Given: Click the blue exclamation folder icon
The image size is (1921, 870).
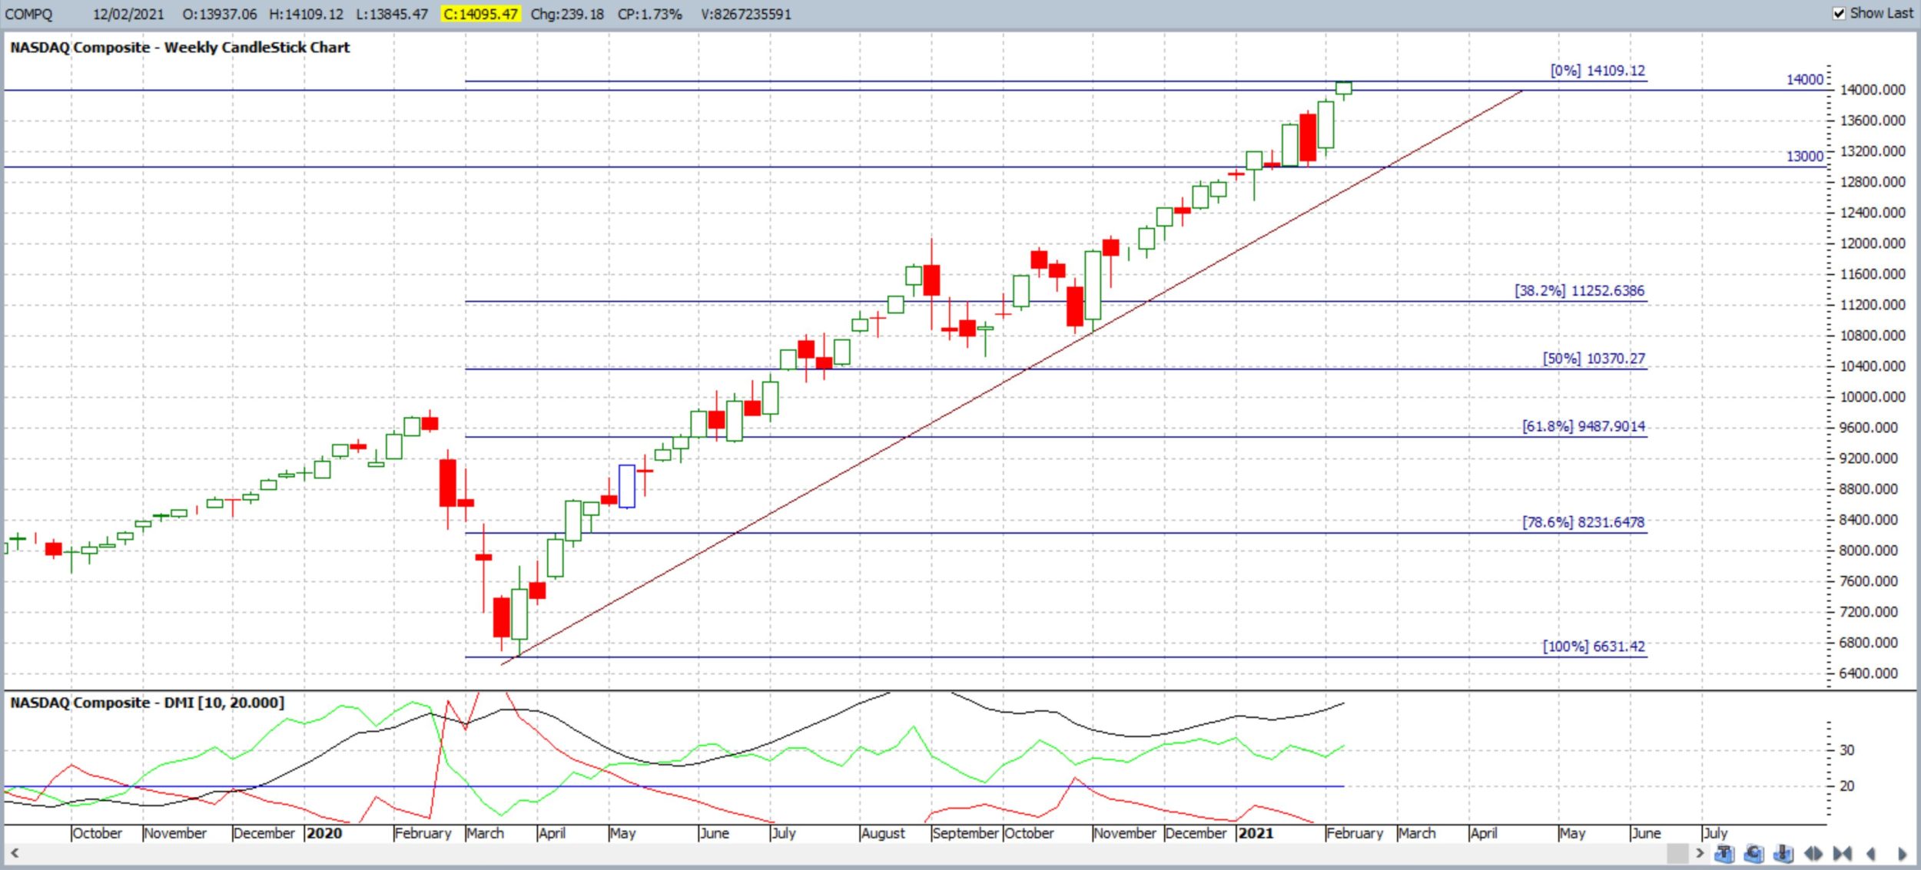Looking at the screenshot, I should coord(1783,854).
